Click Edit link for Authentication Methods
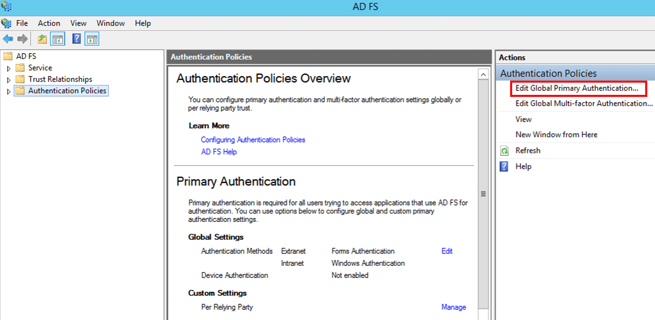Viewport: 655px width, 320px height. click(447, 251)
